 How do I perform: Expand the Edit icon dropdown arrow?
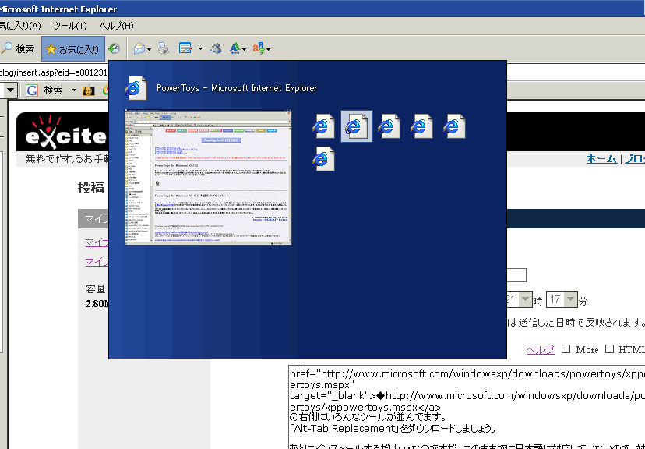coord(200,49)
